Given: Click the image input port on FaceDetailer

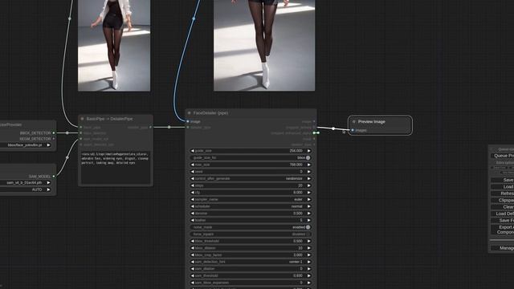Looking at the screenshot, I should pyautogui.click(x=188, y=121).
